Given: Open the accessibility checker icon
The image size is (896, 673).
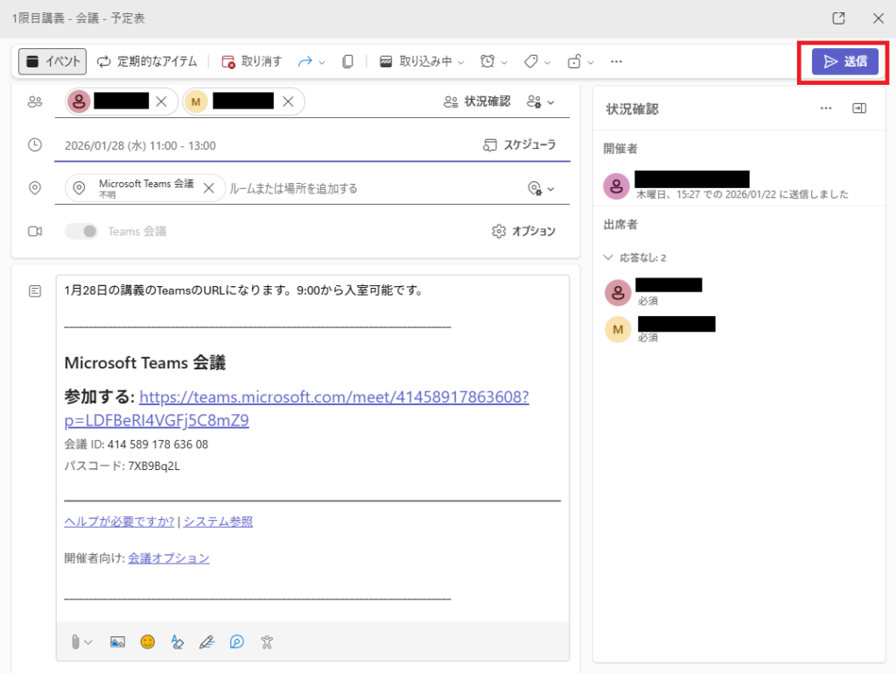Looking at the screenshot, I should coord(267,641).
